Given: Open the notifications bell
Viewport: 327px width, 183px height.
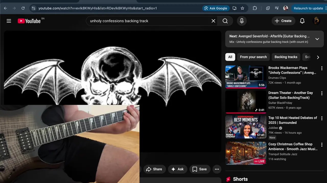Looking at the screenshot, I should pos(302,21).
